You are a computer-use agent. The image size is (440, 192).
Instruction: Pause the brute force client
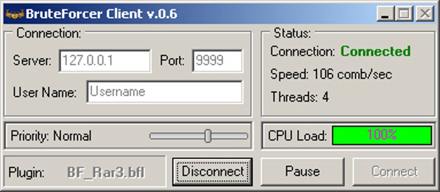302,172
